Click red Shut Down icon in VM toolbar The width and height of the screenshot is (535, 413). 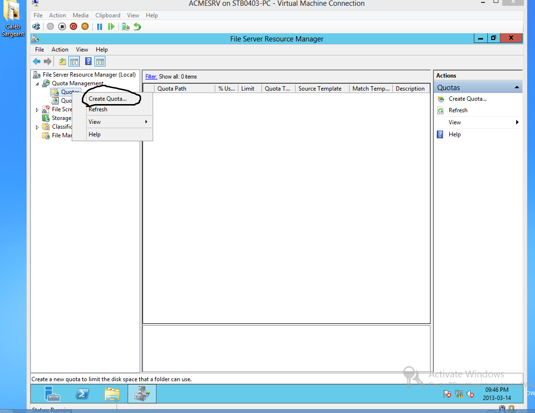point(73,27)
